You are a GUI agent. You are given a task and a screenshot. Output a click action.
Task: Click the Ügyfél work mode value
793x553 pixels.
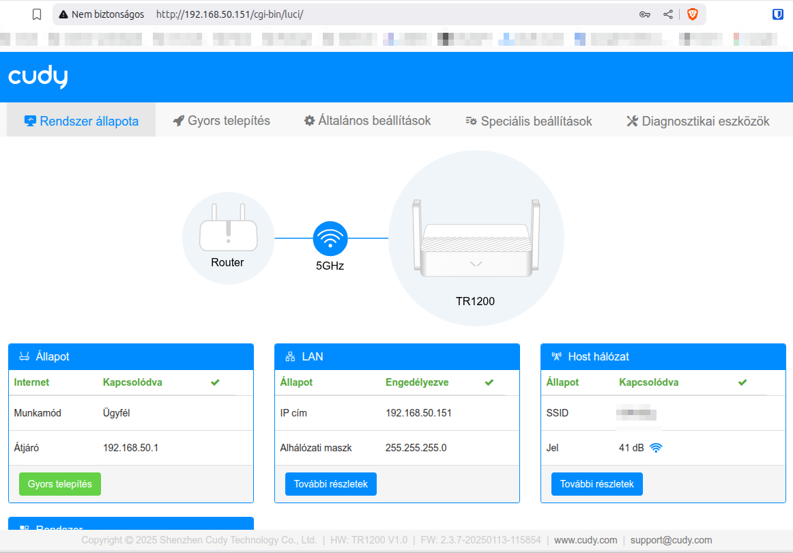click(x=116, y=413)
